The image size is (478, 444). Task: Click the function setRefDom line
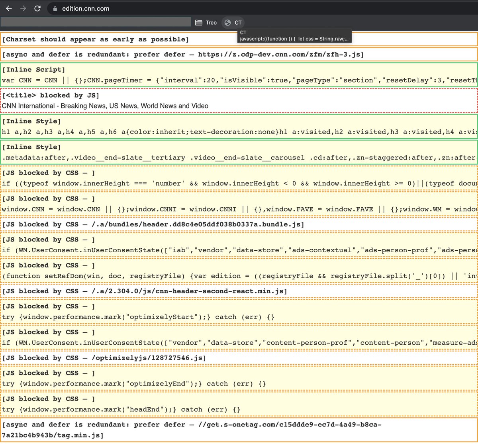tap(239, 276)
